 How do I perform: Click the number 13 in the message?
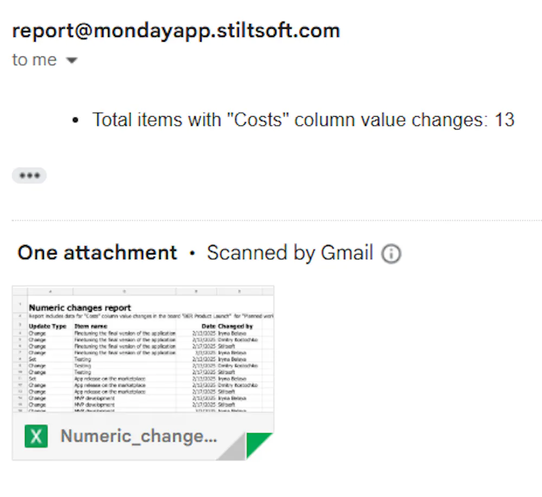[x=504, y=119]
